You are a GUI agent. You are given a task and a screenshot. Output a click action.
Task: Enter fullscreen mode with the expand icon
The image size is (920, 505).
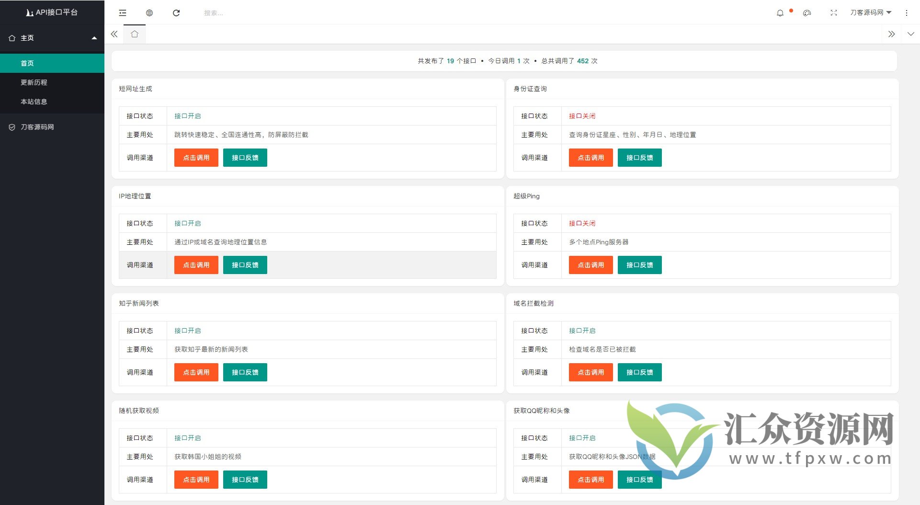click(x=834, y=13)
